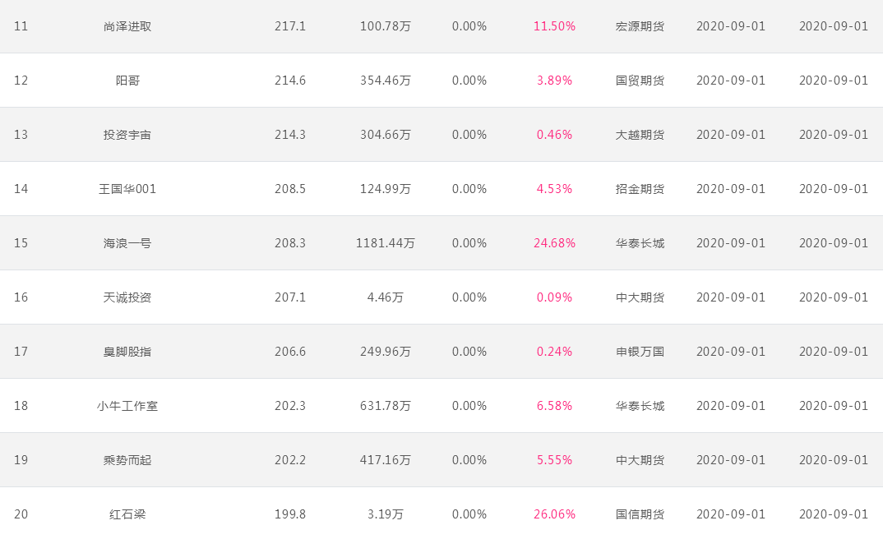Select 大越期货 futures company
Viewport: 883px width, 539px height.
point(640,135)
